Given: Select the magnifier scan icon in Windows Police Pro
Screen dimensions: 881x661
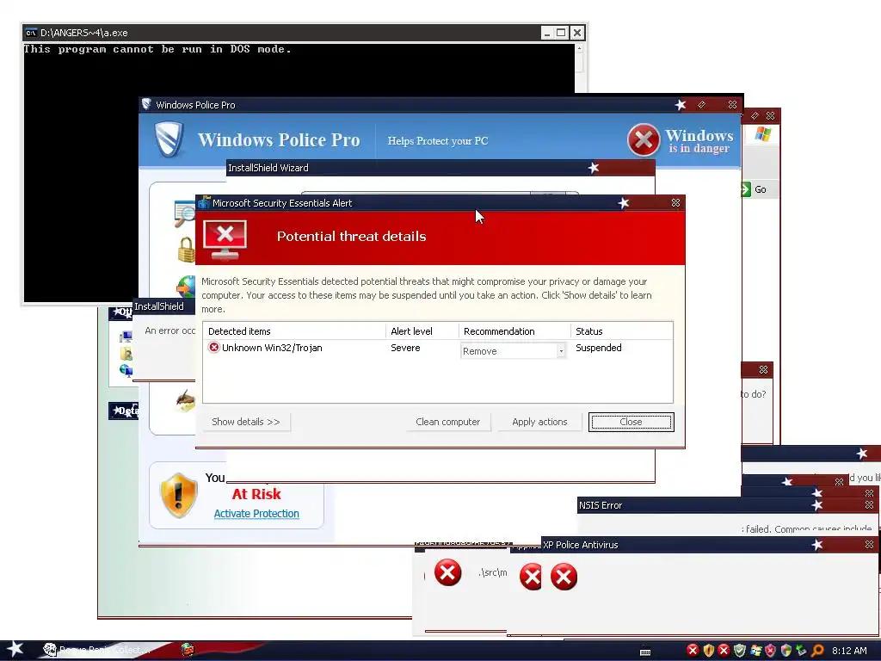Looking at the screenshot, I should pyautogui.click(x=185, y=213).
